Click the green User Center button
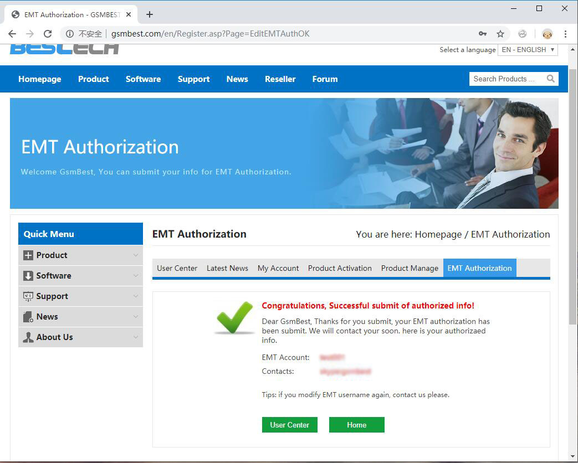578x463 pixels. (x=290, y=425)
